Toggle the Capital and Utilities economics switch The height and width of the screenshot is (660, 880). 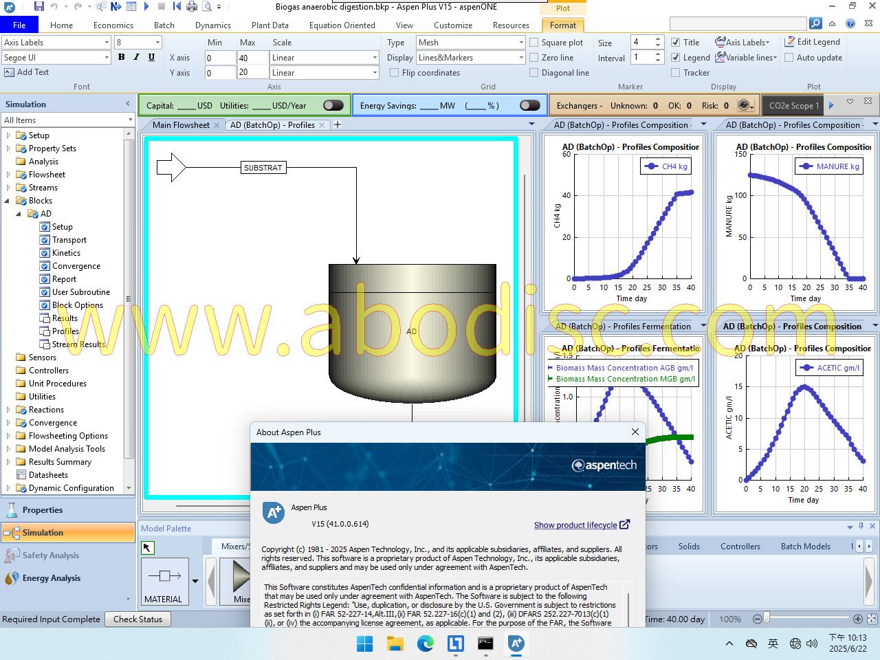point(333,105)
